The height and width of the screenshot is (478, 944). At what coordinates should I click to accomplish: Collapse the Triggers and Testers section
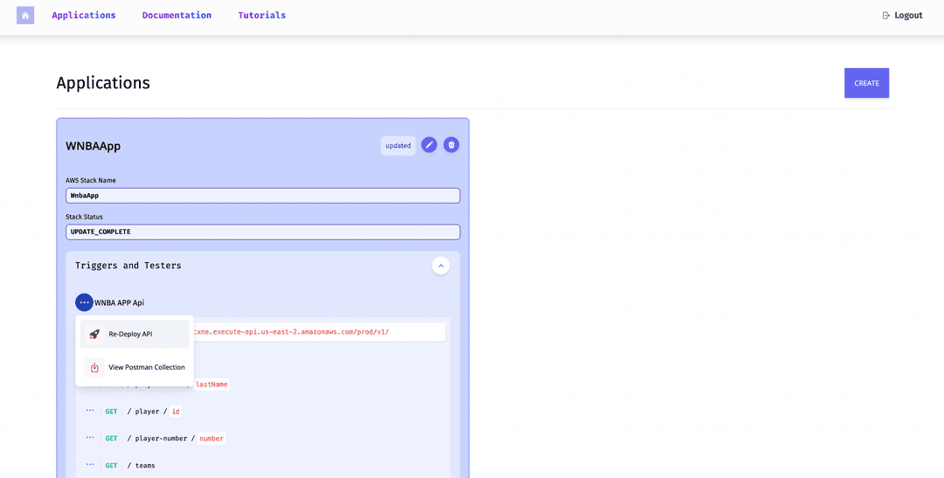(441, 266)
